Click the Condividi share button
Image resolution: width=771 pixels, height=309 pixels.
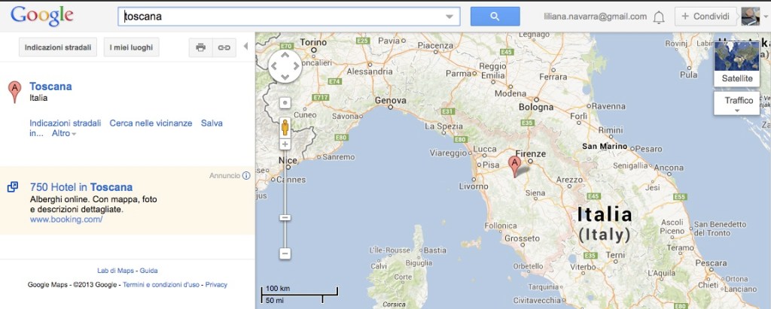click(x=705, y=17)
